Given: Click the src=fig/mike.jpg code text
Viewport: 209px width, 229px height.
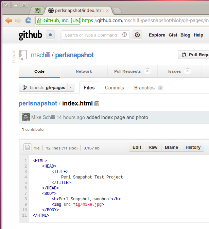Looking at the screenshot, I should click(x=83, y=204).
